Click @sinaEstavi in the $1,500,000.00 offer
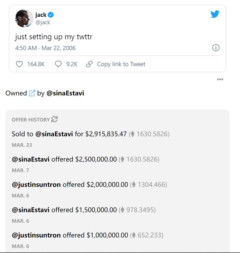 click(31, 210)
